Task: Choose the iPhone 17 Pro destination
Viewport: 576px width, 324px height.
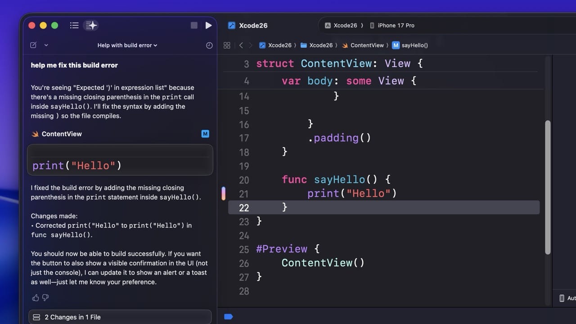Action: (392, 26)
